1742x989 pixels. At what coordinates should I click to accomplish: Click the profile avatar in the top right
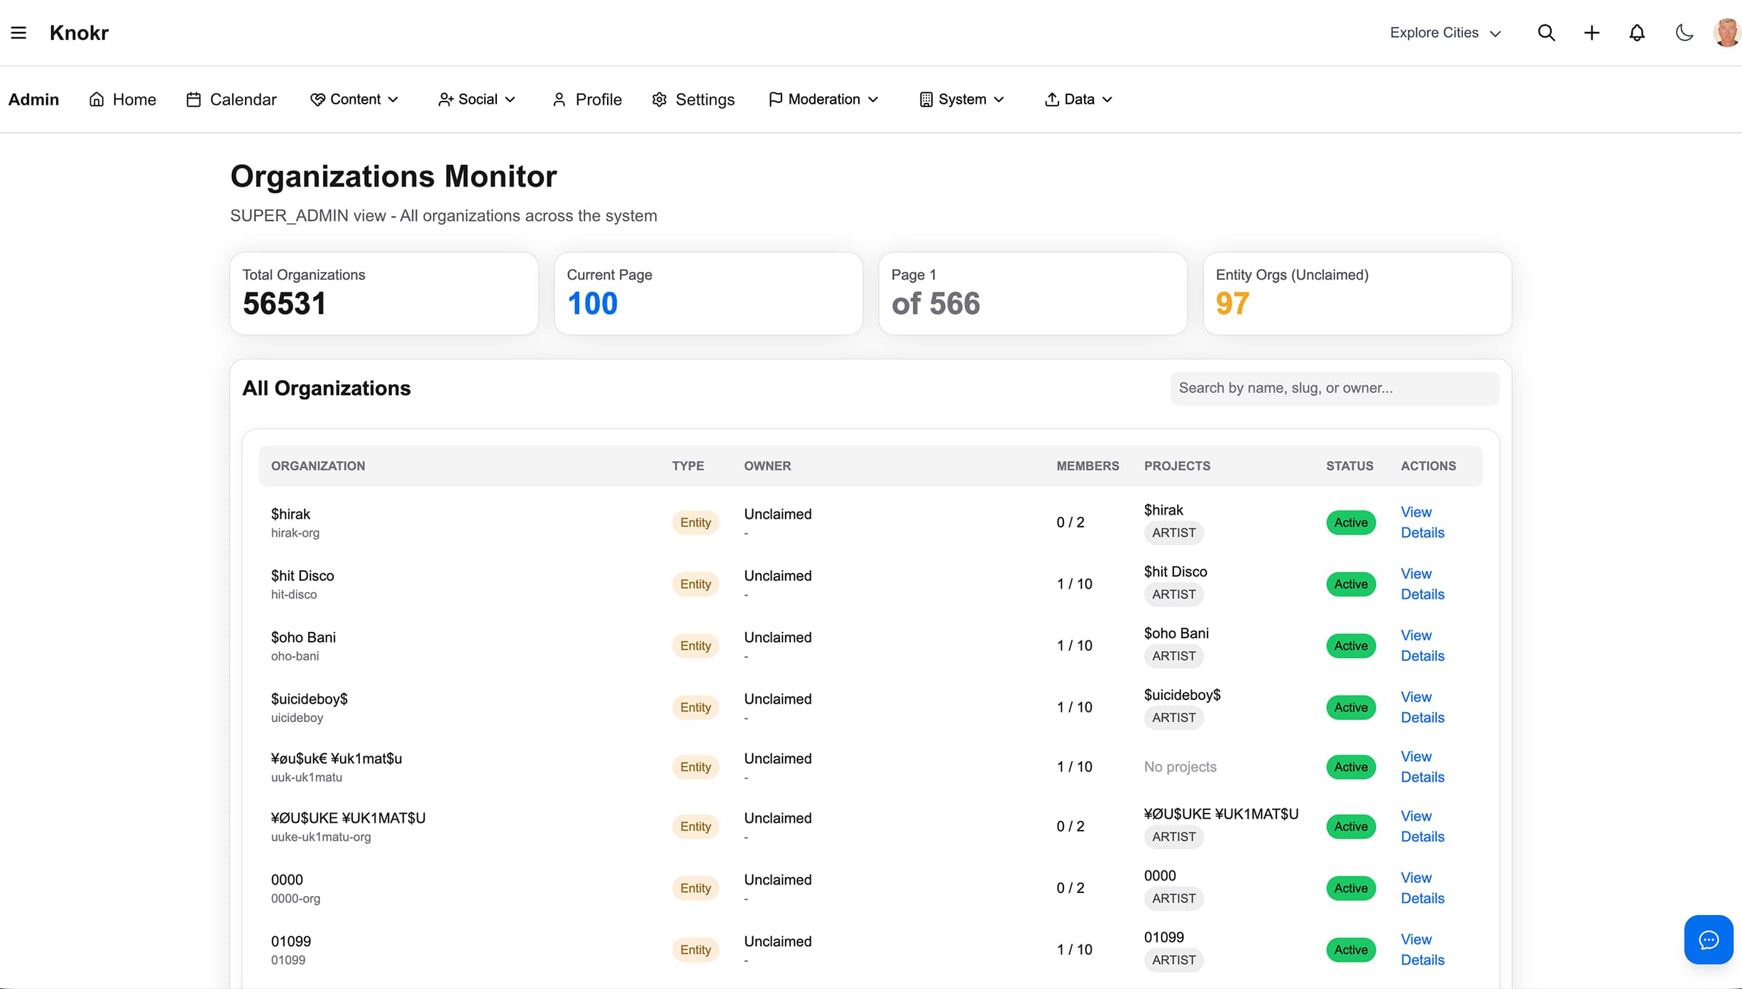(1726, 32)
